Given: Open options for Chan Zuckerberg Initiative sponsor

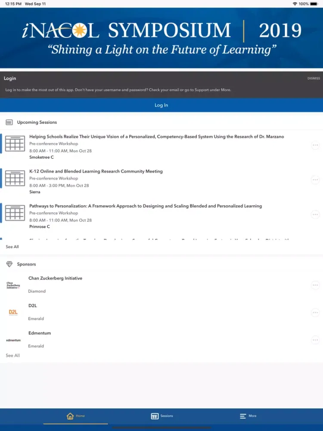Looking at the screenshot, I should click(x=315, y=285).
